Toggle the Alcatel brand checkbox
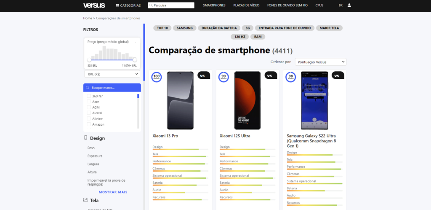Viewport: 431px width, 210px height. (89, 113)
